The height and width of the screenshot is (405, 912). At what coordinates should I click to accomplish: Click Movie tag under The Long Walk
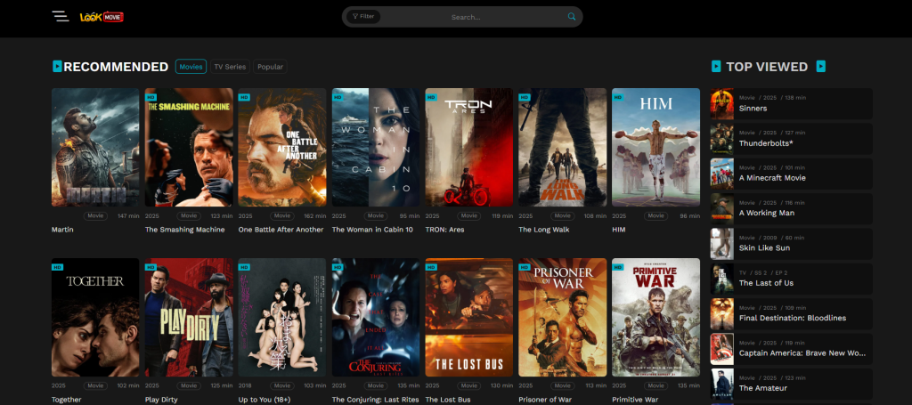(563, 215)
